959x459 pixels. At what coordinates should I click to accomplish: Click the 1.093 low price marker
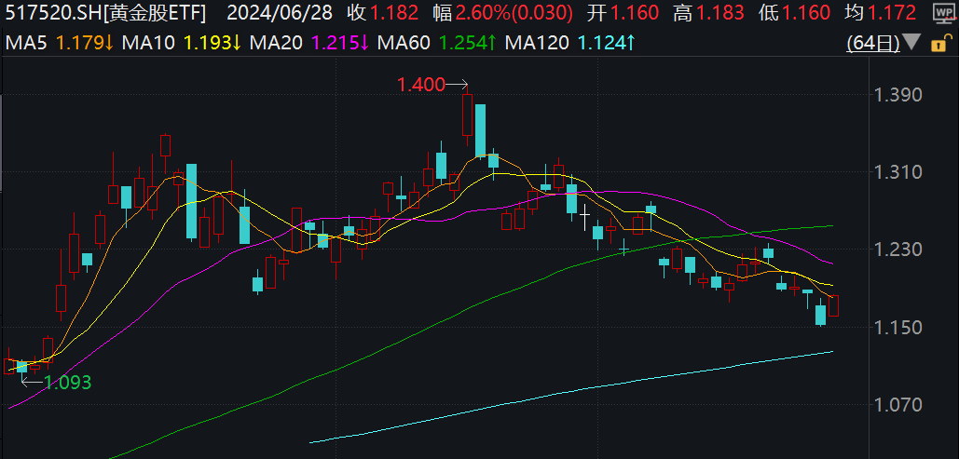click(x=68, y=383)
